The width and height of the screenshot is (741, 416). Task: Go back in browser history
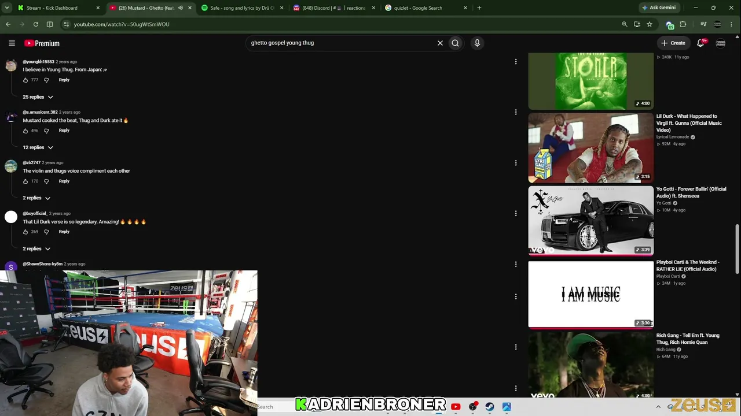click(x=8, y=24)
